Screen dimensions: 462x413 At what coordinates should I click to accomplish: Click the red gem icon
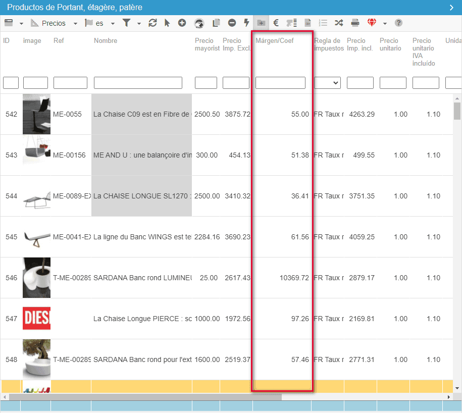(372, 23)
